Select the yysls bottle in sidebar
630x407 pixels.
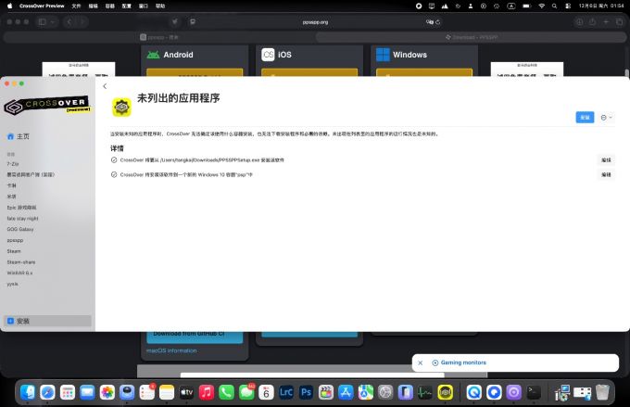click(12, 284)
